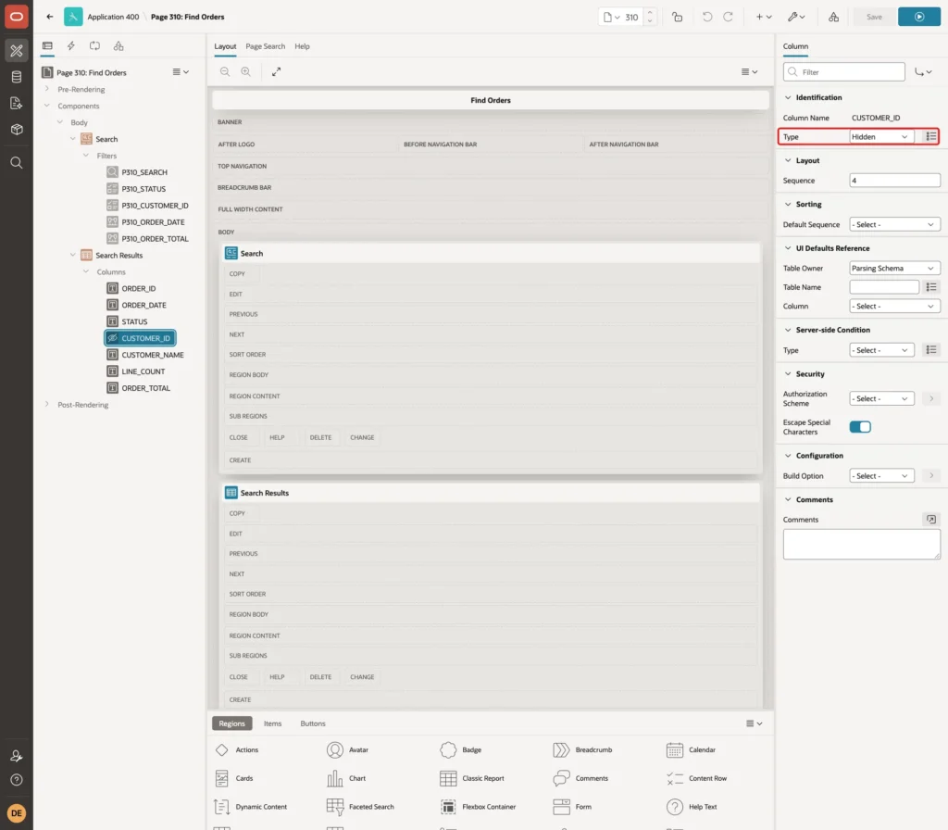Switch to Shared Components tree tab
The height and width of the screenshot is (830, 948).
(118, 46)
